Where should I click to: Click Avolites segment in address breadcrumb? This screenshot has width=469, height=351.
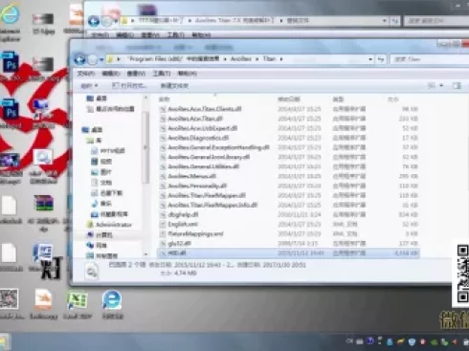pyautogui.click(x=240, y=59)
